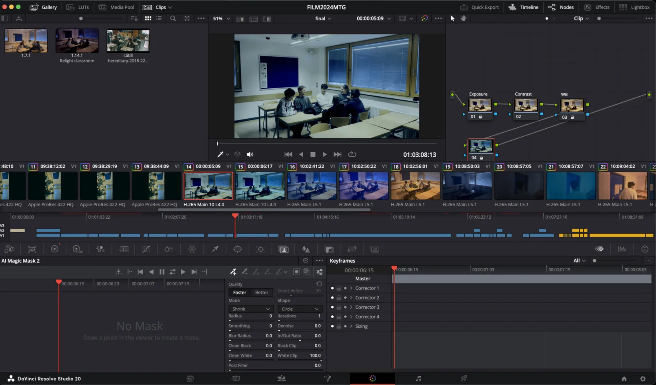
Task: Open the Keyframes 'All' filter dropdown
Action: point(579,261)
